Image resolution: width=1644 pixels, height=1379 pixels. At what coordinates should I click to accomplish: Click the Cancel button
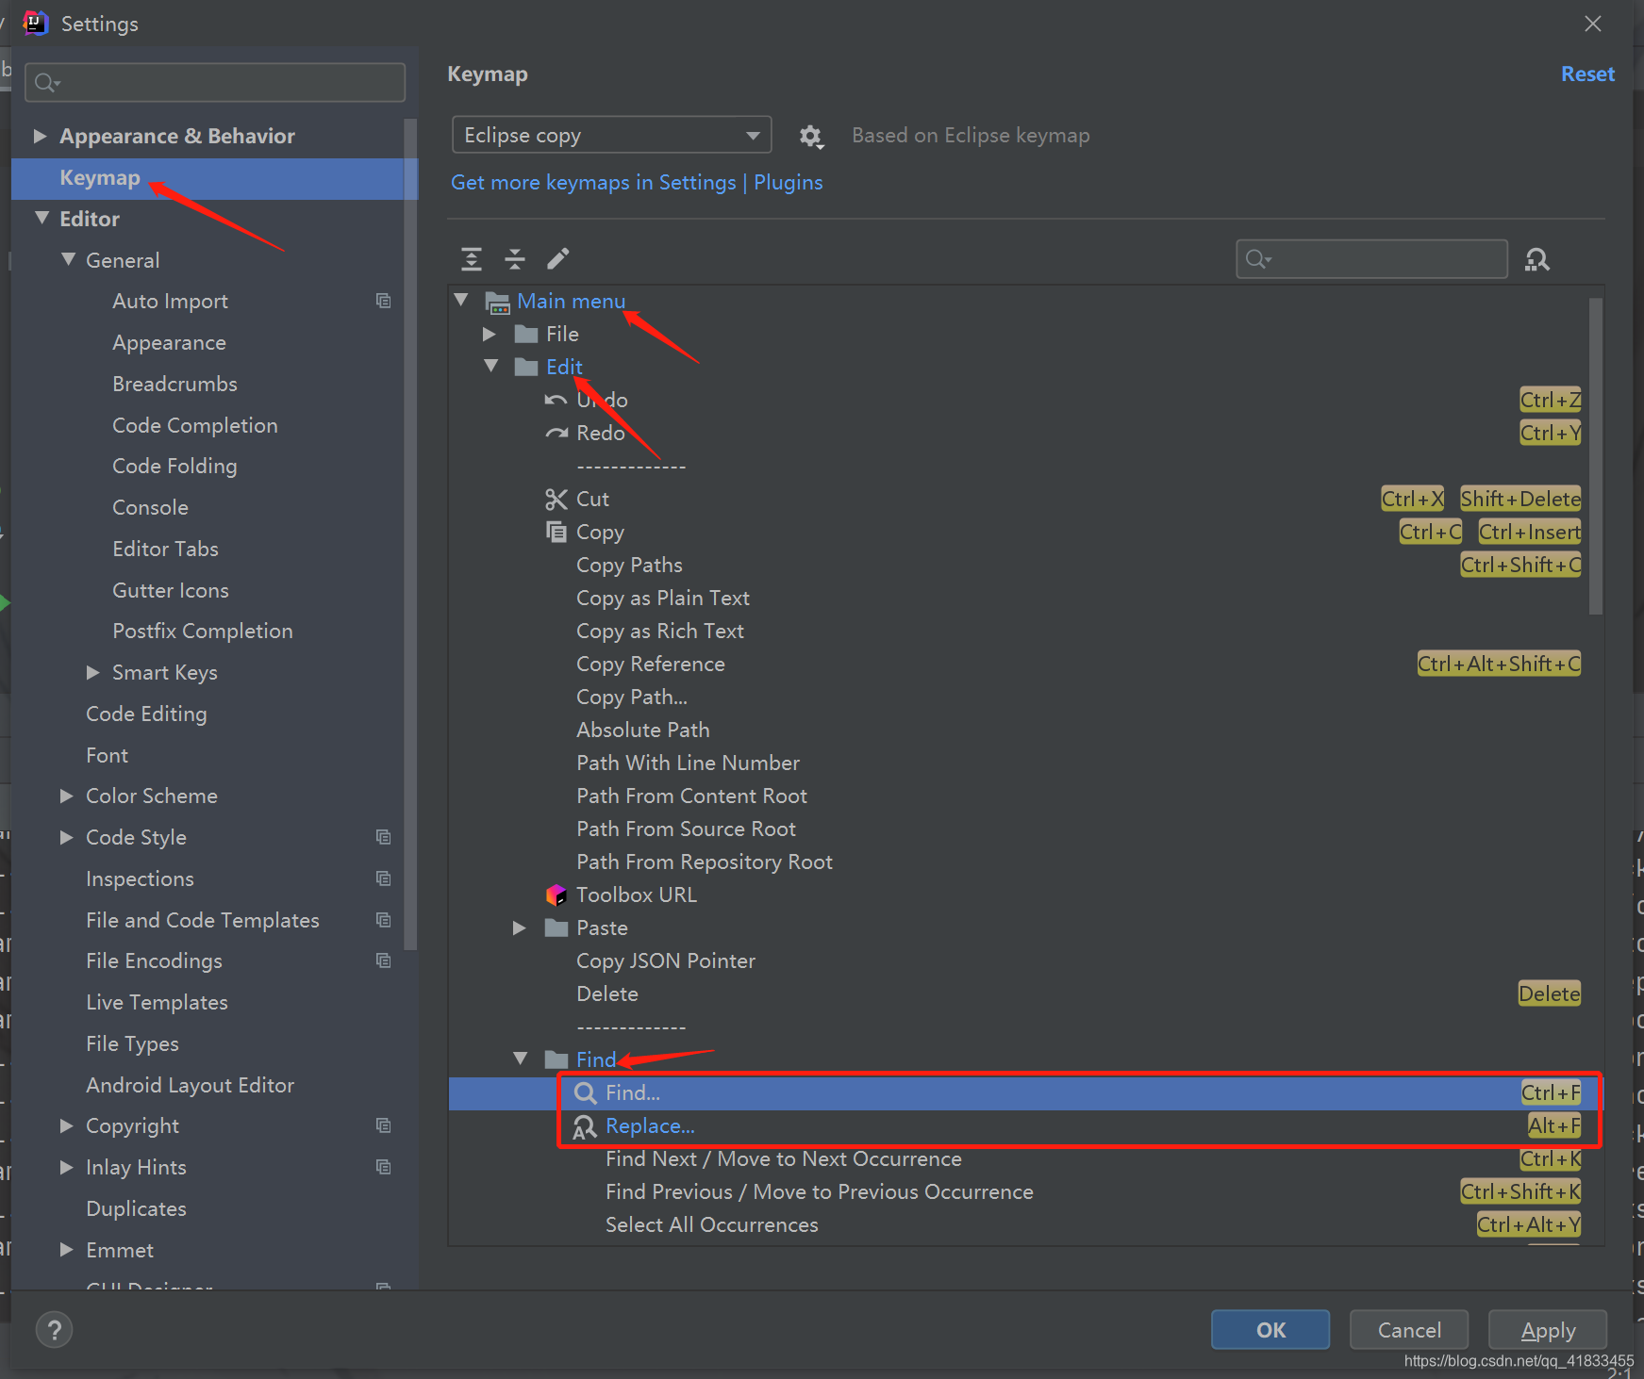[x=1409, y=1330]
